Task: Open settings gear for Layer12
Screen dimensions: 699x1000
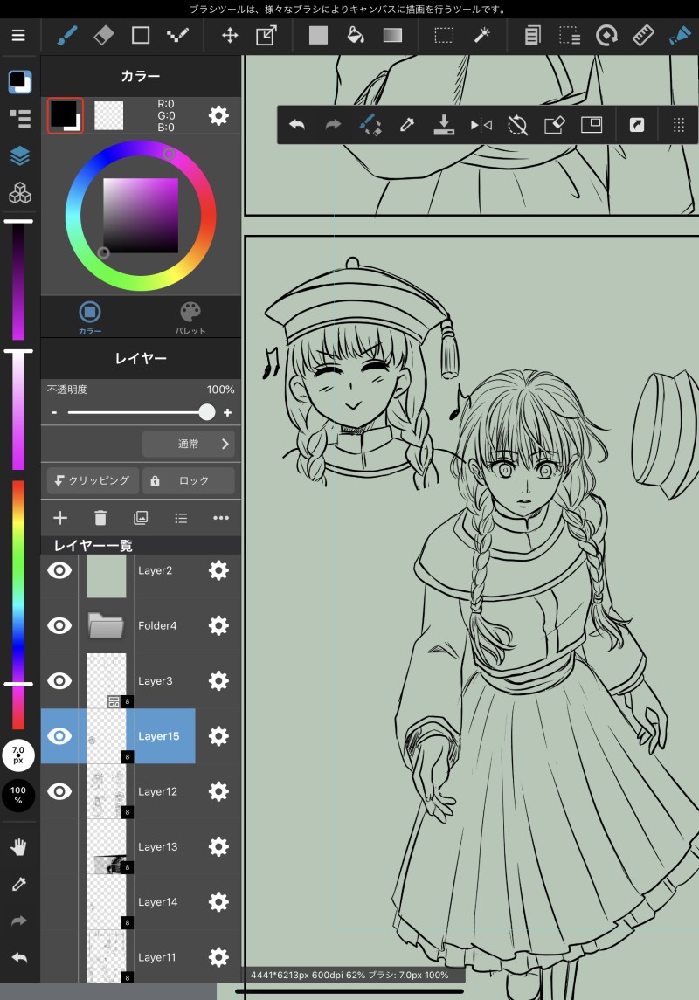Action: (x=218, y=791)
